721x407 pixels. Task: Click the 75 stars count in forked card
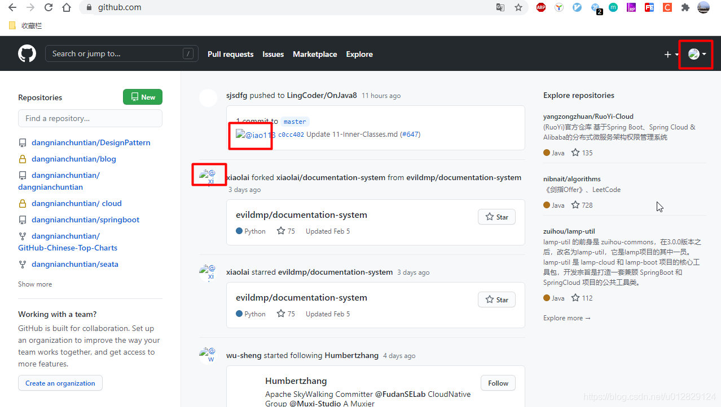(x=286, y=231)
